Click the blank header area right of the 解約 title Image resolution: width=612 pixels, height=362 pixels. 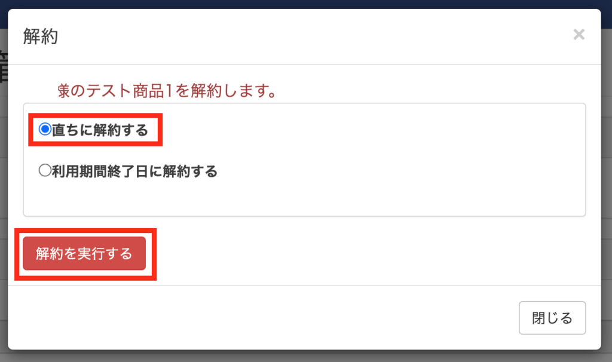point(312,36)
